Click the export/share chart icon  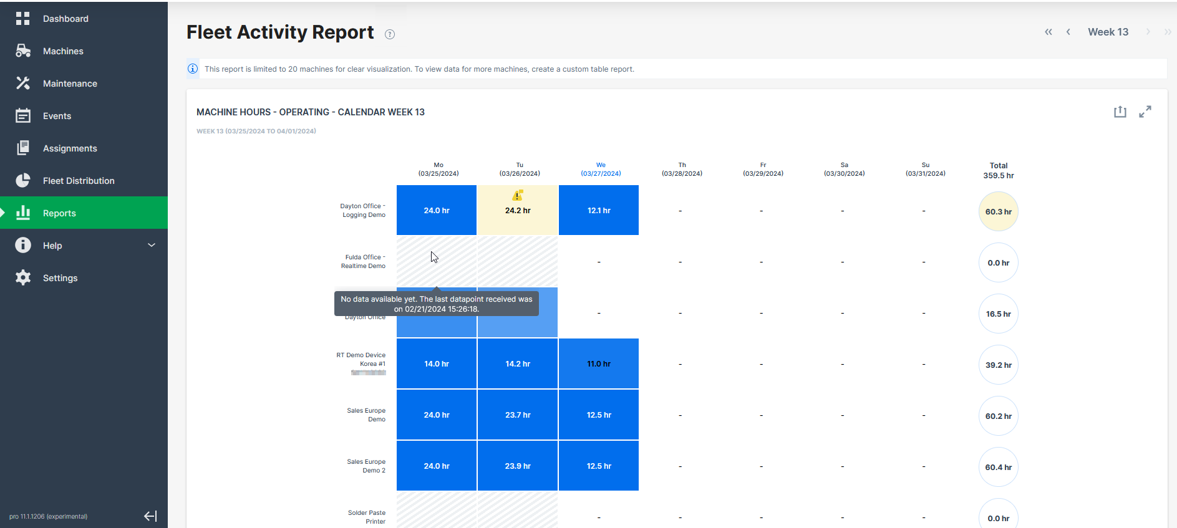(x=1120, y=112)
